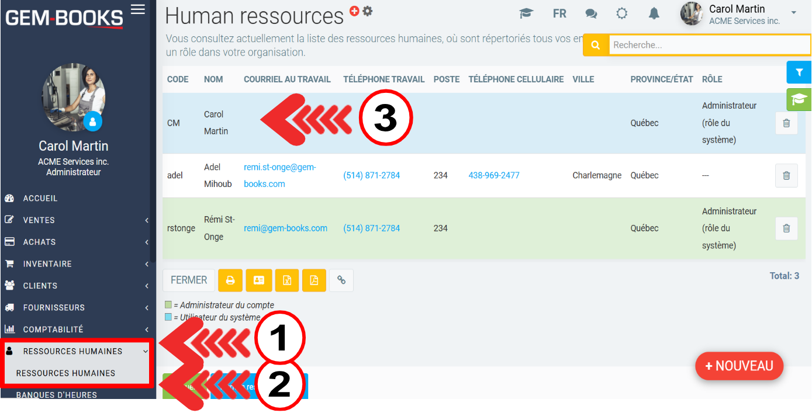Click the red Nouveau button
The height and width of the screenshot is (413, 812).
click(x=739, y=366)
